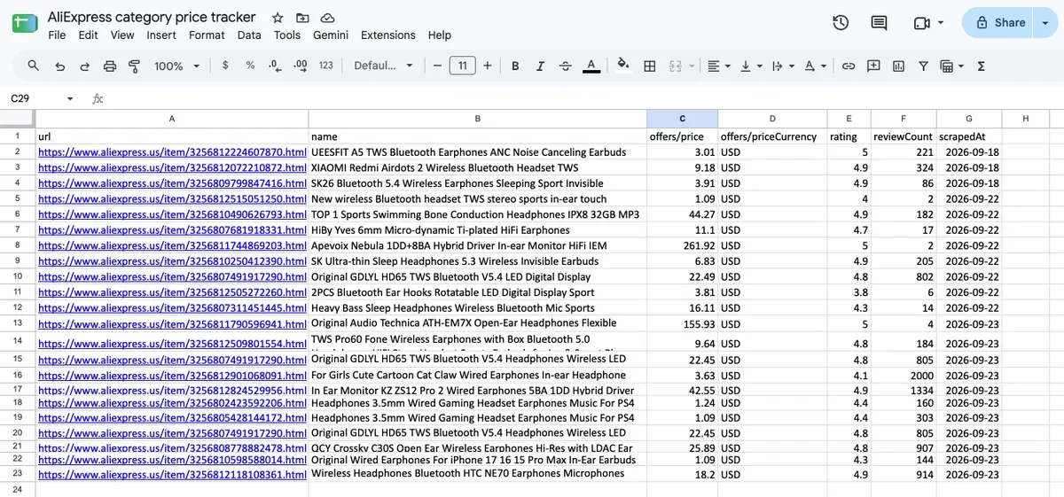Open horizontal align dropdown
The image size is (1064, 497).
point(718,66)
